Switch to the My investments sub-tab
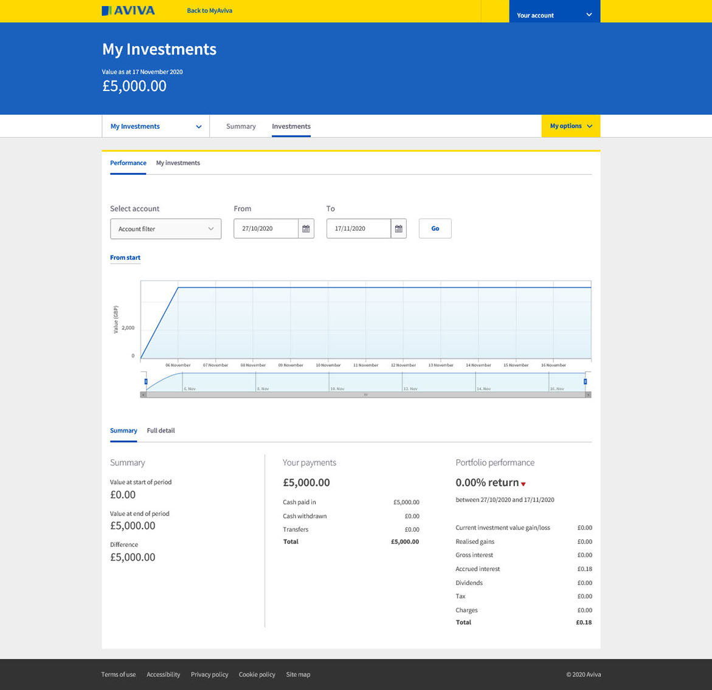Image resolution: width=712 pixels, height=690 pixels. click(x=178, y=163)
